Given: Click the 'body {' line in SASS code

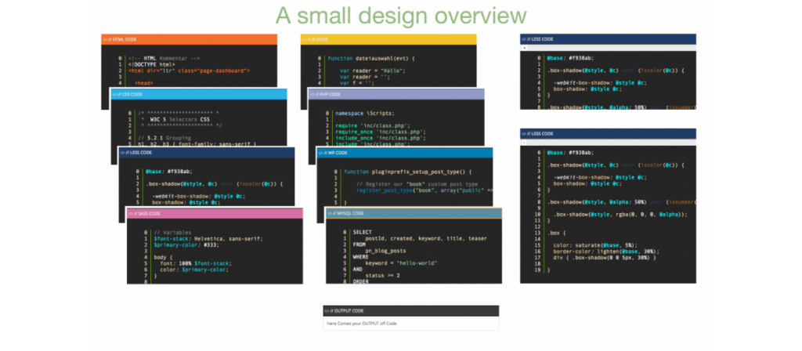Looking at the screenshot, I should 164,257.
